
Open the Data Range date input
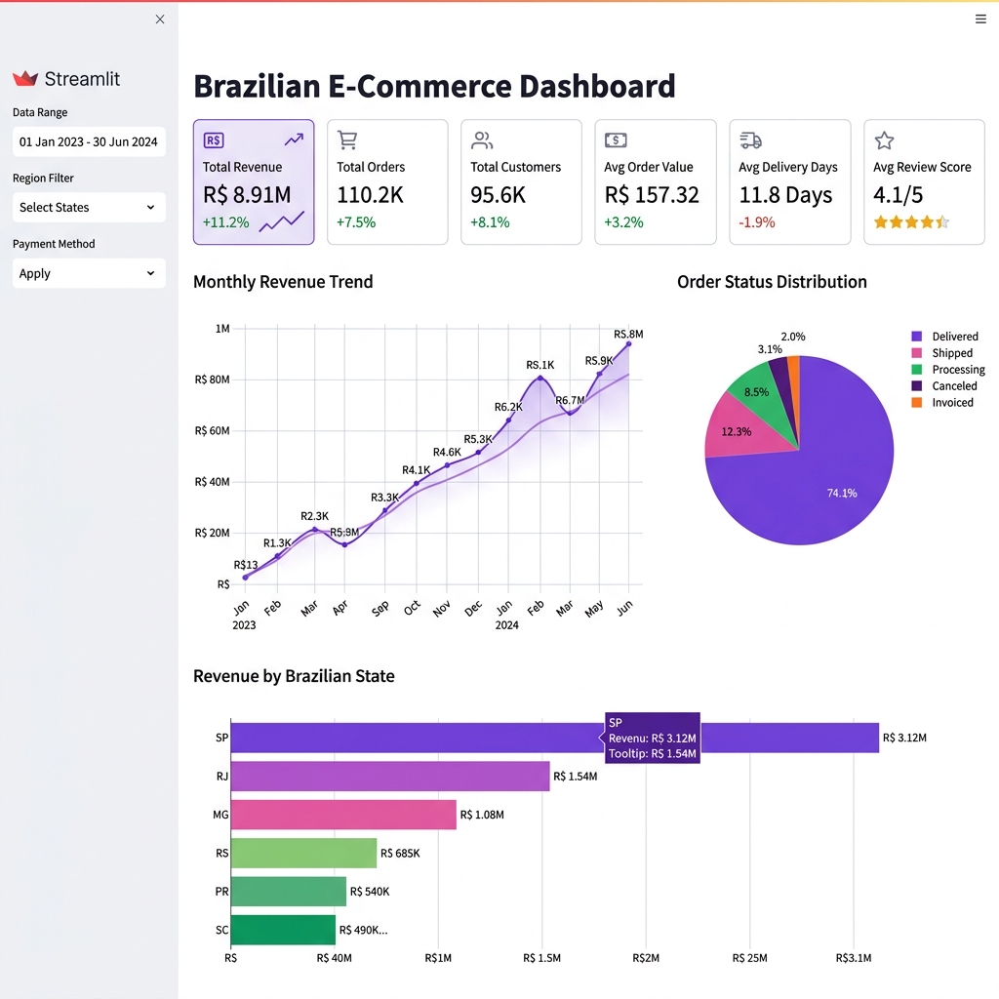coord(89,141)
